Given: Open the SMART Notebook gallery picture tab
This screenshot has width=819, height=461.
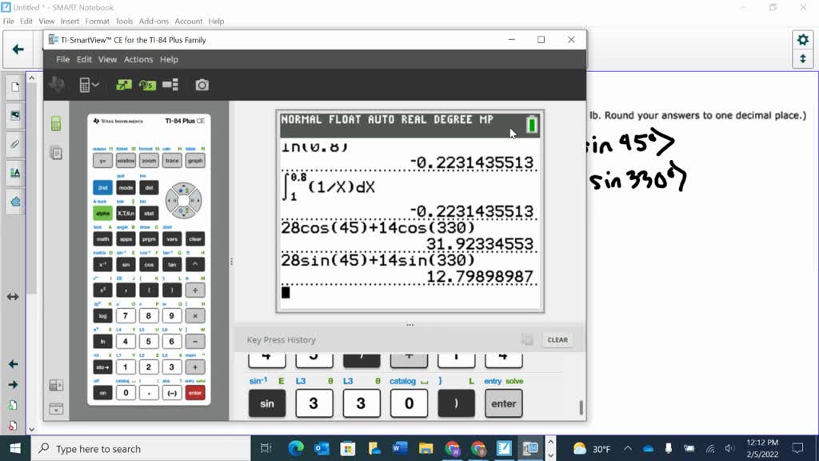Looking at the screenshot, I should (14, 116).
